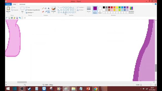The width and height of the screenshot is (162, 91).
Task: Switch to the Giriş ribbon tab
Action: coord(15,4)
